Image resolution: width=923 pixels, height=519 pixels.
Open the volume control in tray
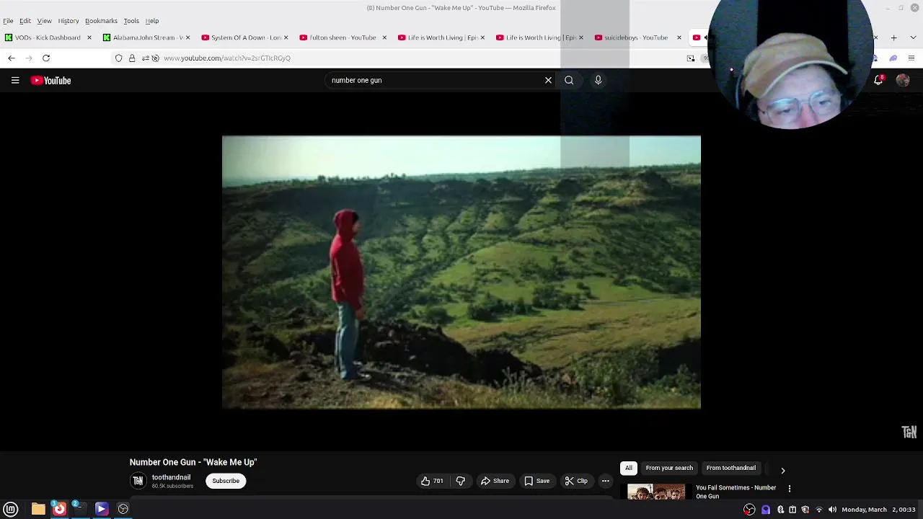832,510
